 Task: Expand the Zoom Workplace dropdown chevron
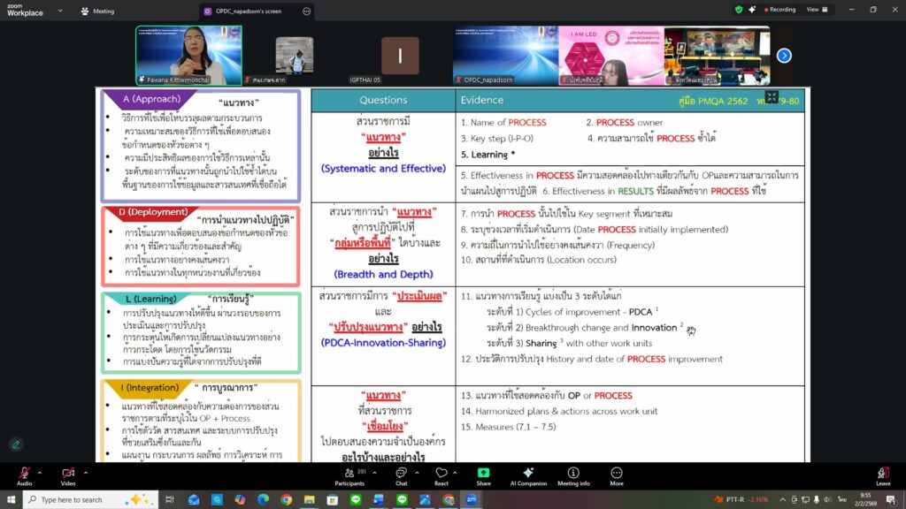tap(59, 12)
